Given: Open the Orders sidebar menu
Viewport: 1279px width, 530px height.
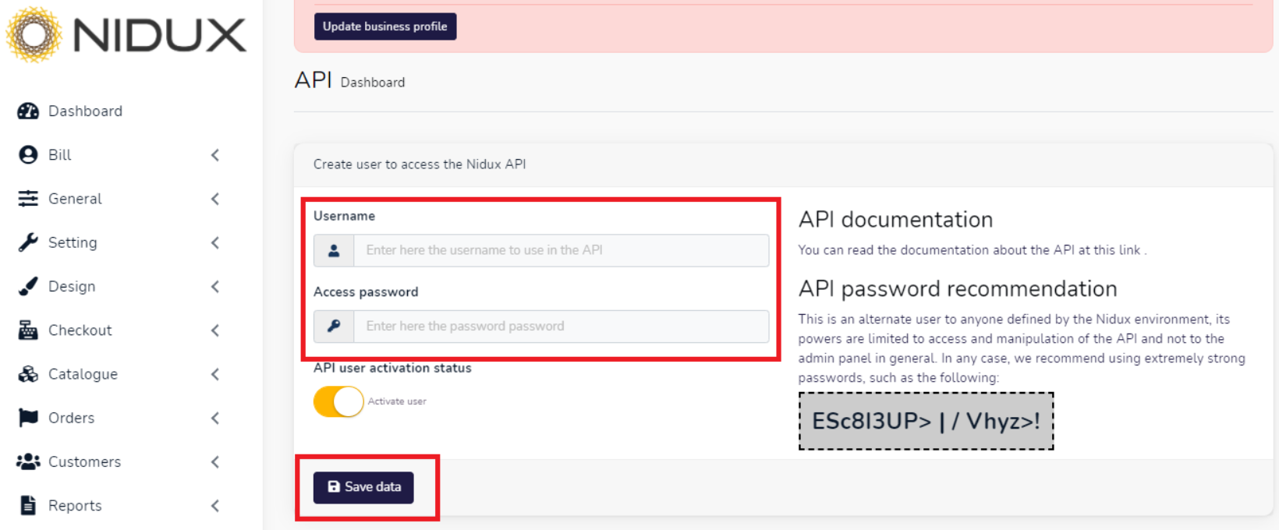Looking at the screenshot, I should pyautogui.click(x=71, y=418).
